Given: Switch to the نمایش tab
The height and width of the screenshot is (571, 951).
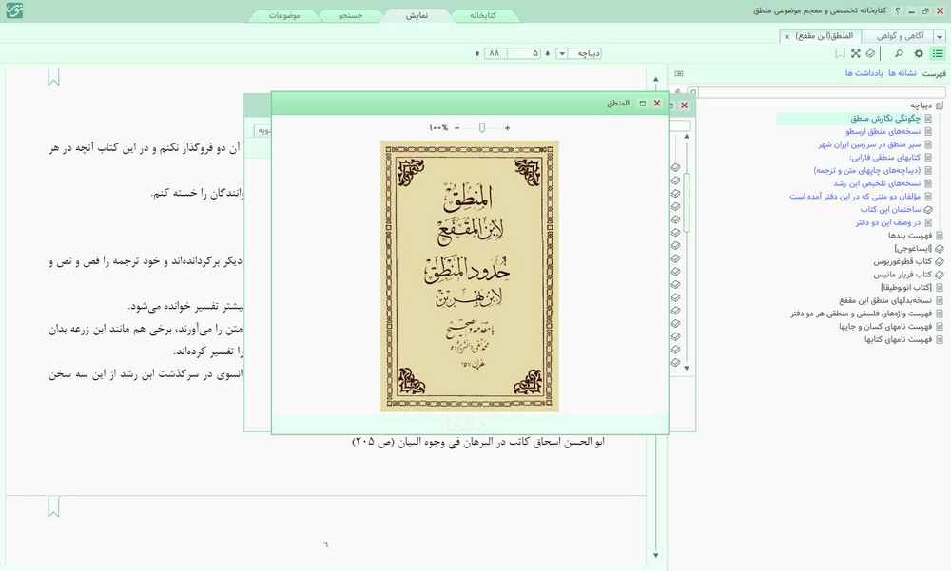Looking at the screenshot, I should pos(417,15).
